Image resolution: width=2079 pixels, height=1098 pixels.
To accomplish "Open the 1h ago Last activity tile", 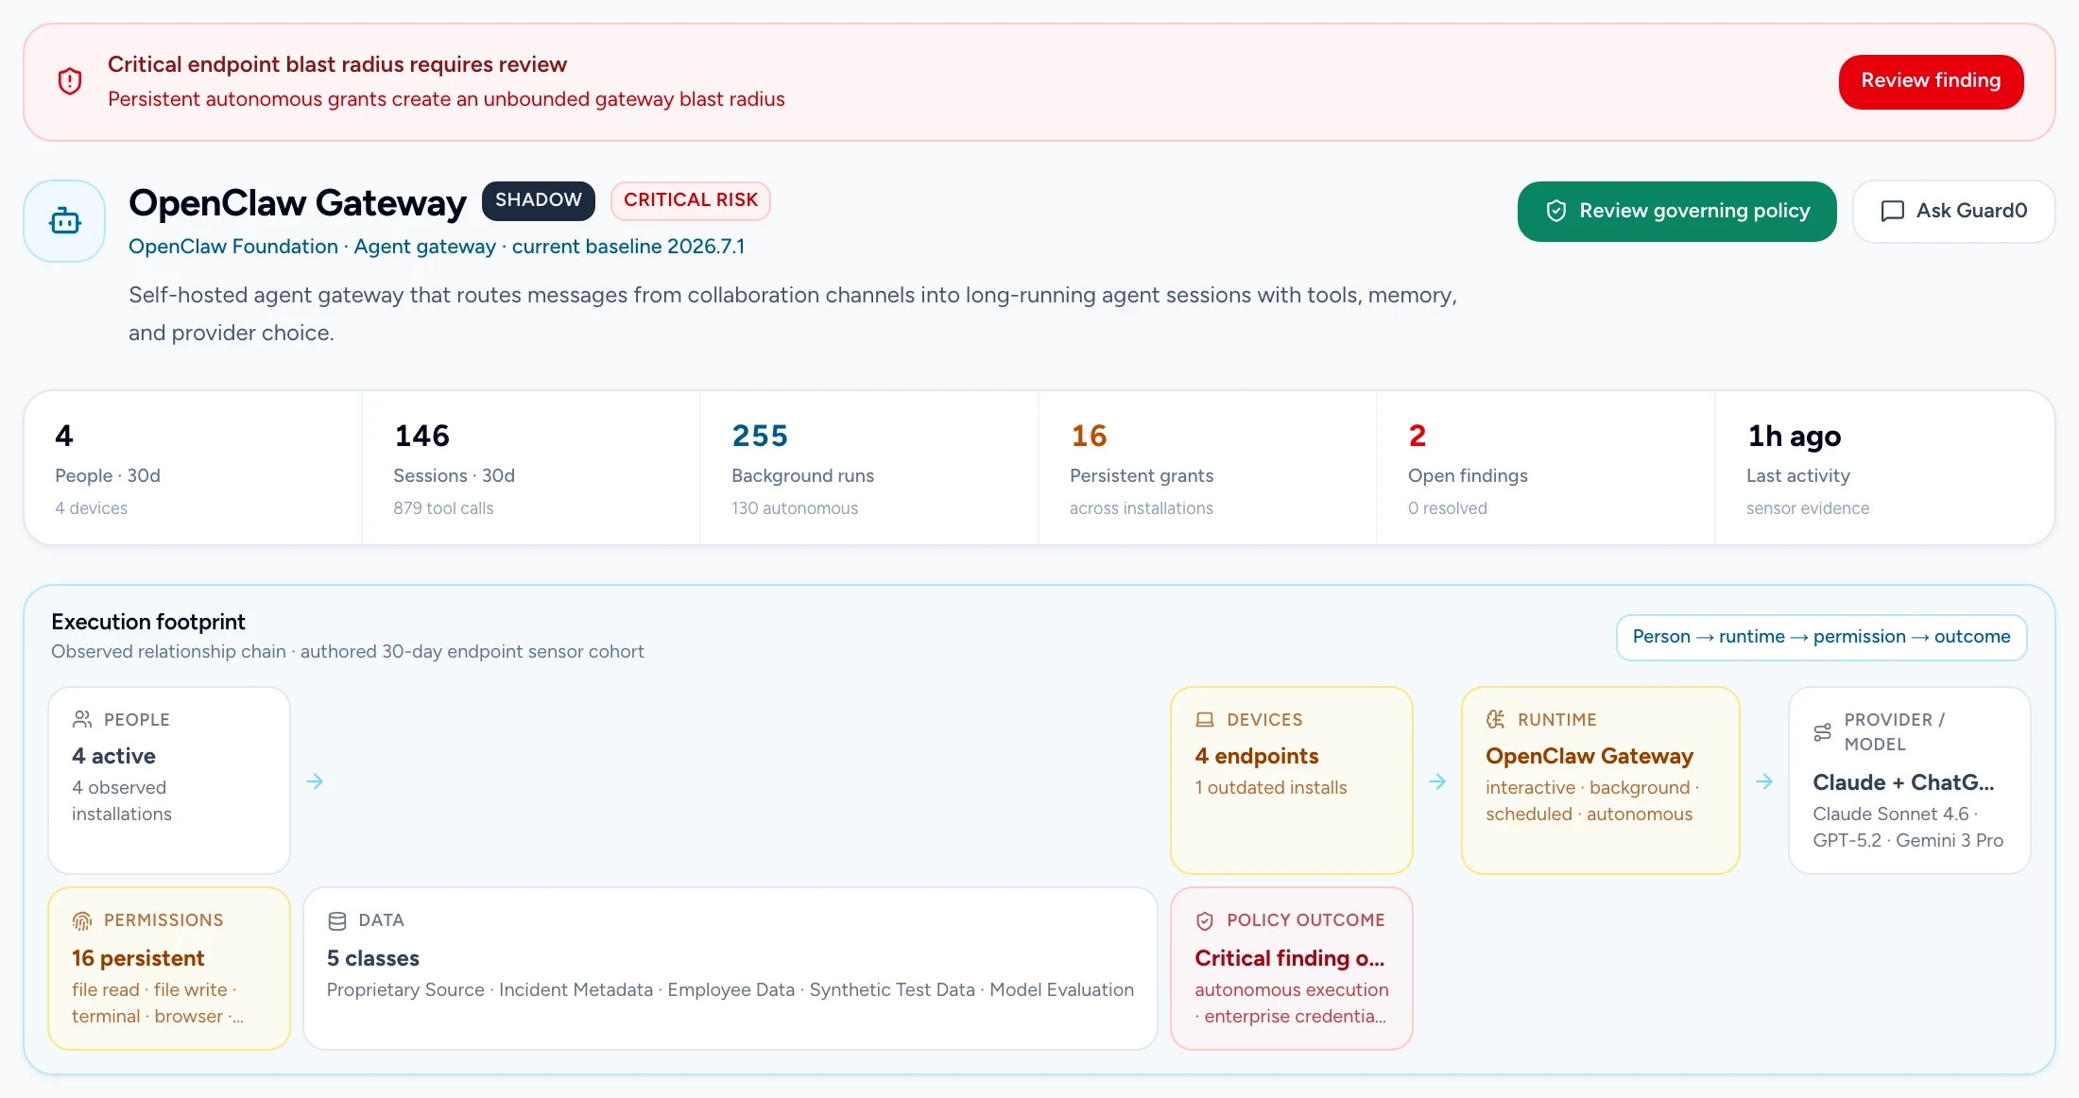I will [x=1884, y=468].
